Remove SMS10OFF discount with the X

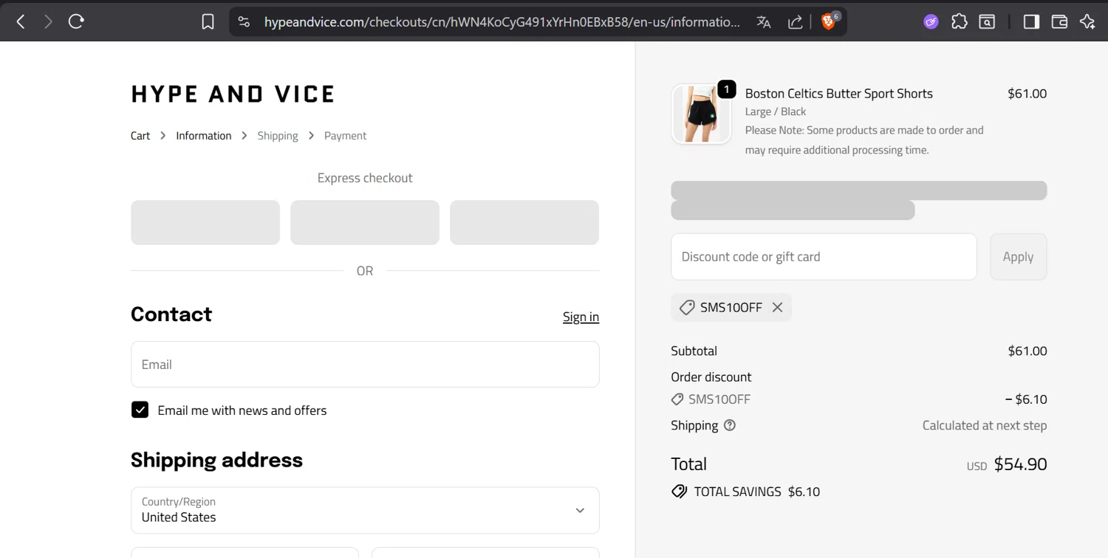pyautogui.click(x=777, y=308)
